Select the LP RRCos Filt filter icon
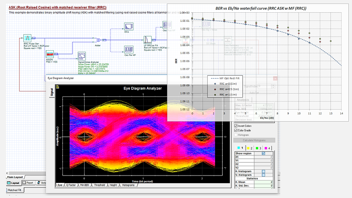Screen dimensions: 352x198 click(147, 40)
